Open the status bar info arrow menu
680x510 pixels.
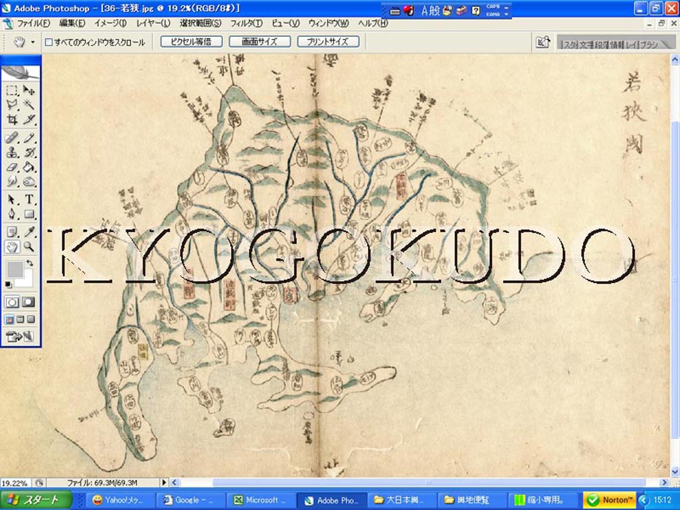164,482
